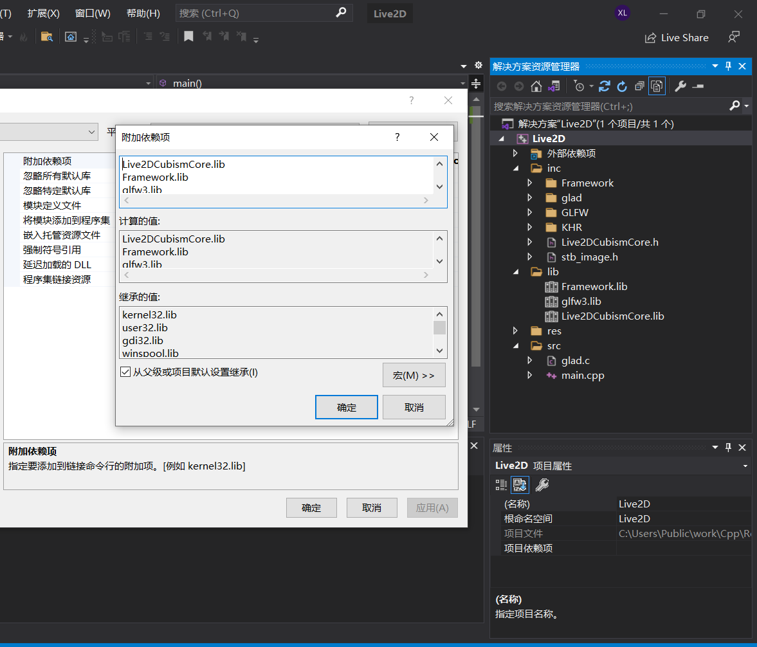Click the bookmark icon in the toolbar
The height and width of the screenshot is (647, 757).
pos(188,37)
